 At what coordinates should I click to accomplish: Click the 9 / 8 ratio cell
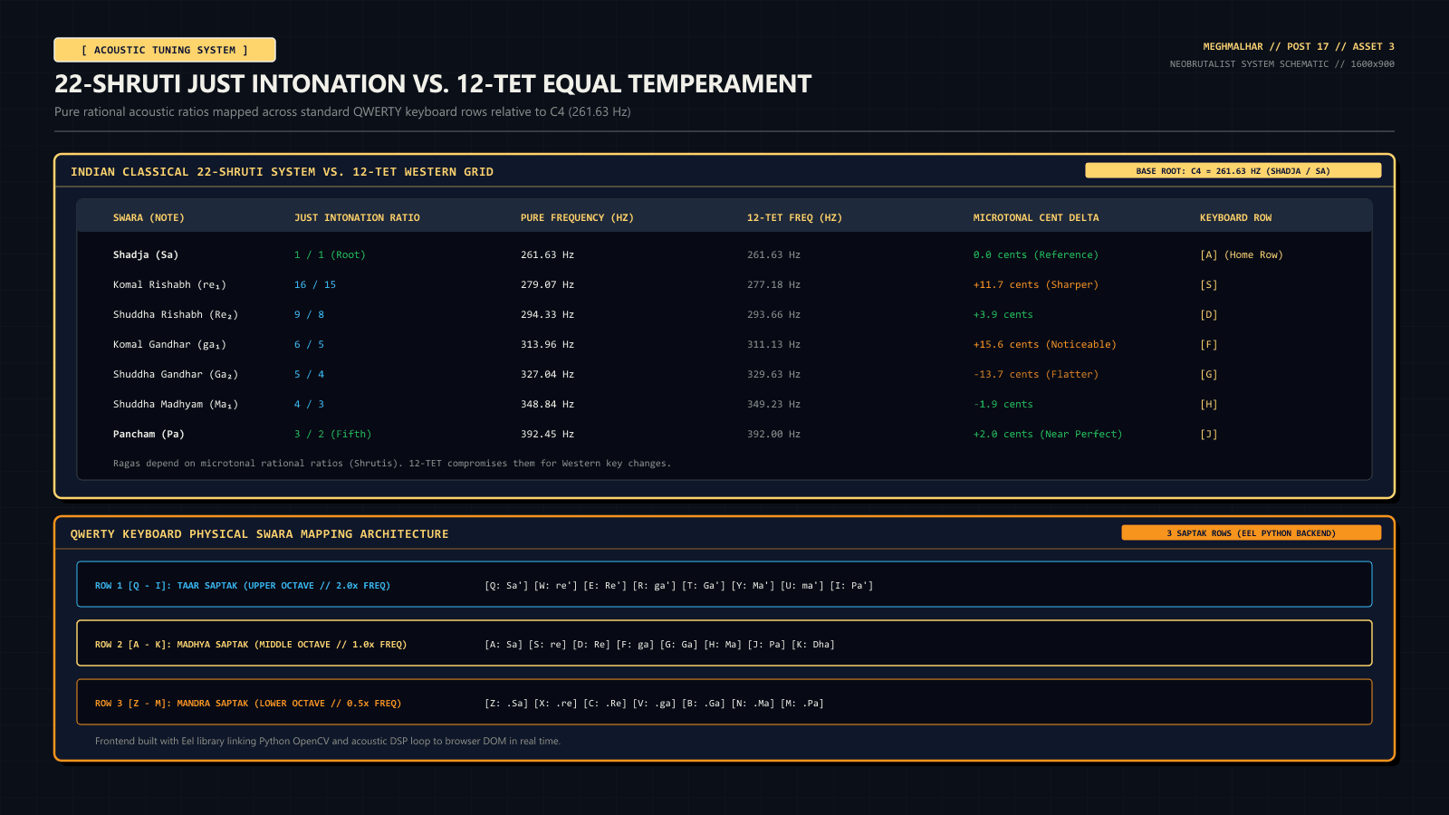click(x=309, y=314)
